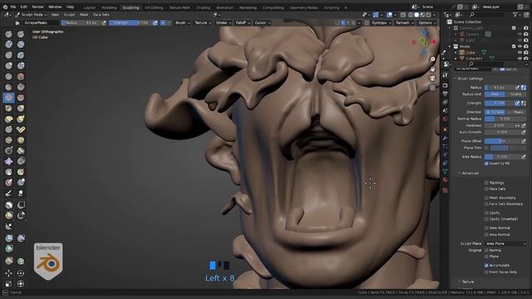Open the Stroke settings dropdown

[x=223, y=22]
